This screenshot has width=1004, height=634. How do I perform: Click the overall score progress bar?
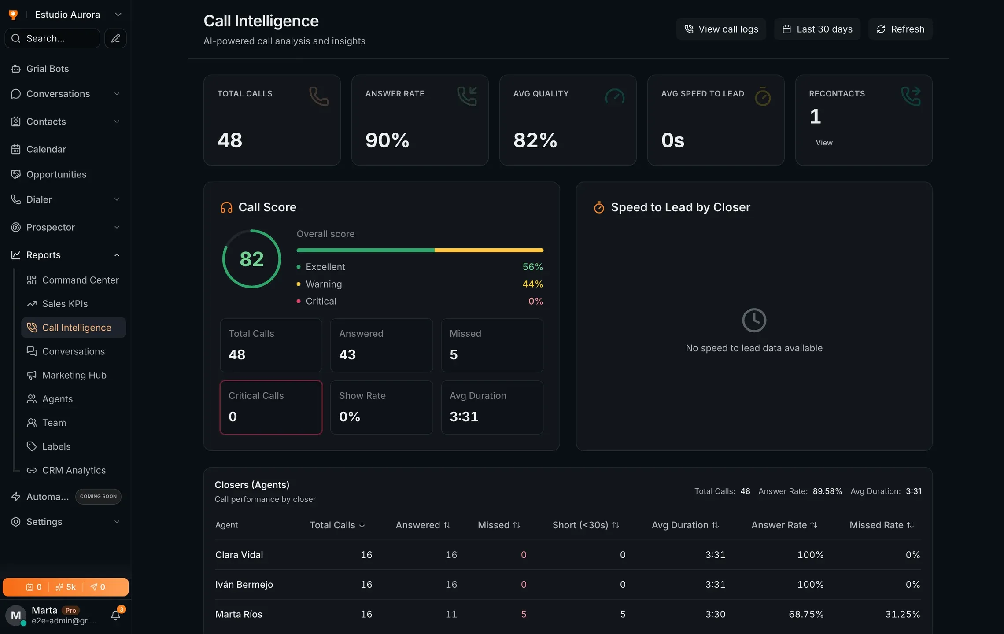(x=420, y=250)
